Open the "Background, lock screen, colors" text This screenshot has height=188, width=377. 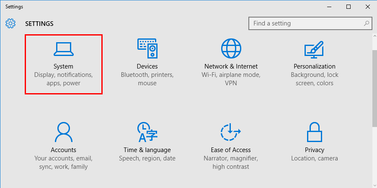tap(315, 79)
